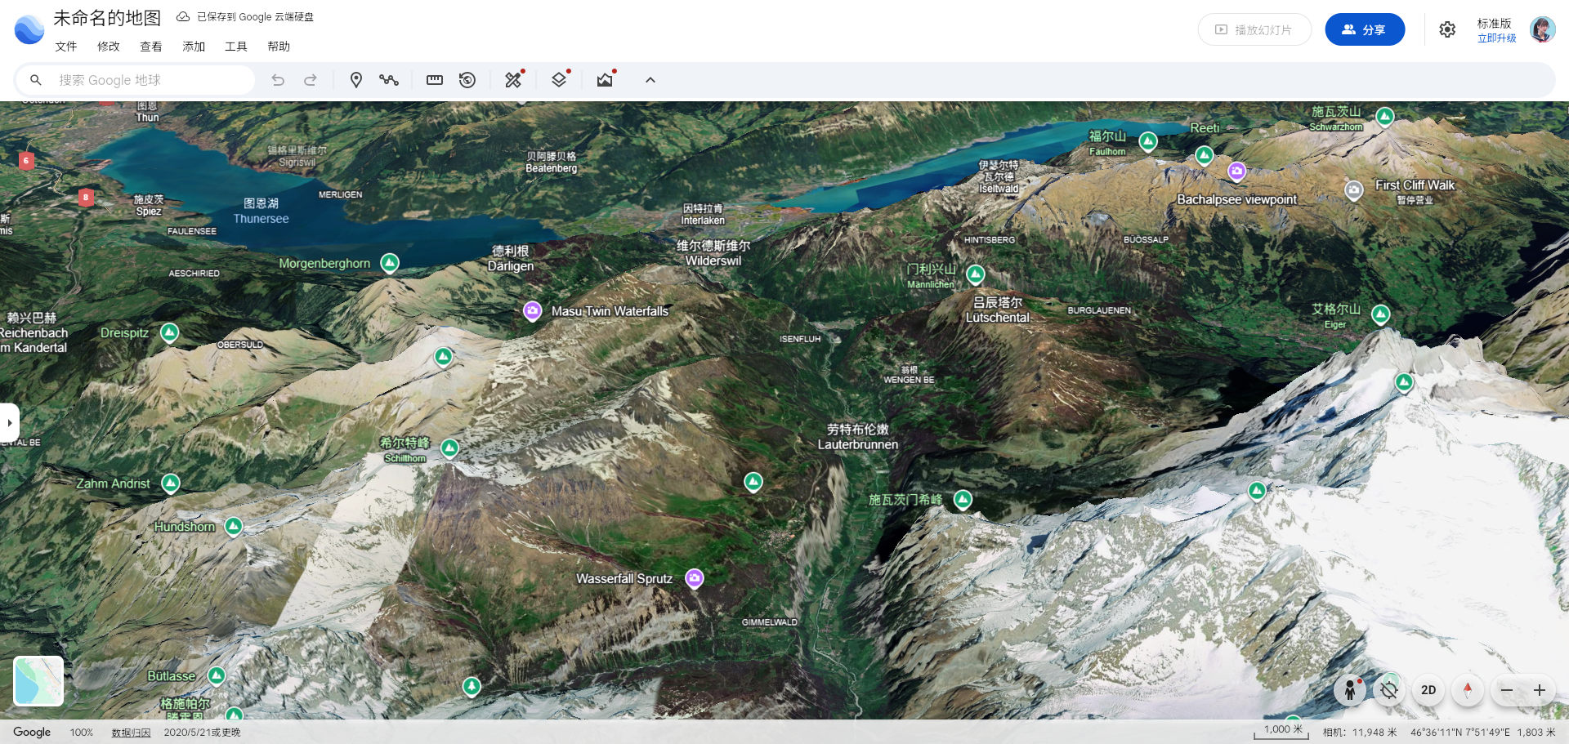1569x744 pixels.
Task: Toggle 2D view mode button
Action: click(1428, 691)
